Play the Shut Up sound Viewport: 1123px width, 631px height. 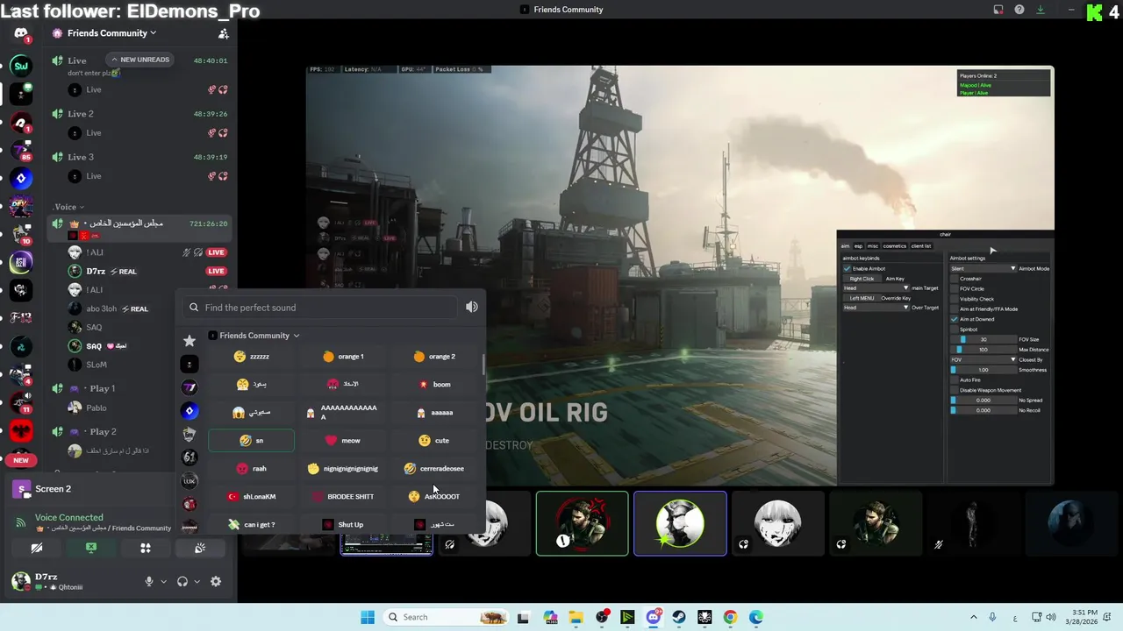[341, 525]
